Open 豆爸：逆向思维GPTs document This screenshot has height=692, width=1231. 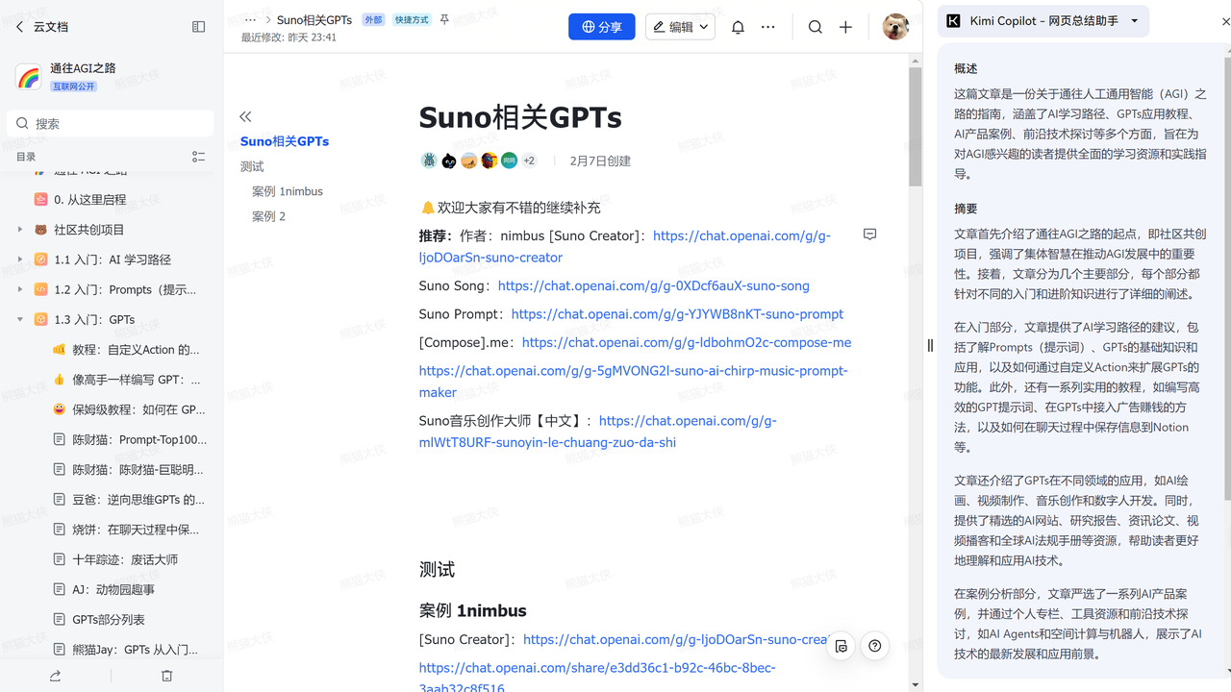click(x=138, y=500)
